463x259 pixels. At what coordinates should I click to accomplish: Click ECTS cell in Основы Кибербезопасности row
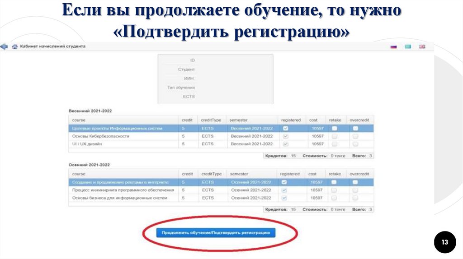tap(208, 136)
